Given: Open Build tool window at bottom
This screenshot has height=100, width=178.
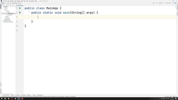Looking at the screenshot, I should tap(34, 95).
